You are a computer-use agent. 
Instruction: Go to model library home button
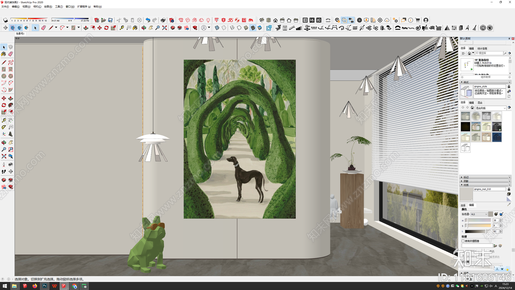(469, 53)
